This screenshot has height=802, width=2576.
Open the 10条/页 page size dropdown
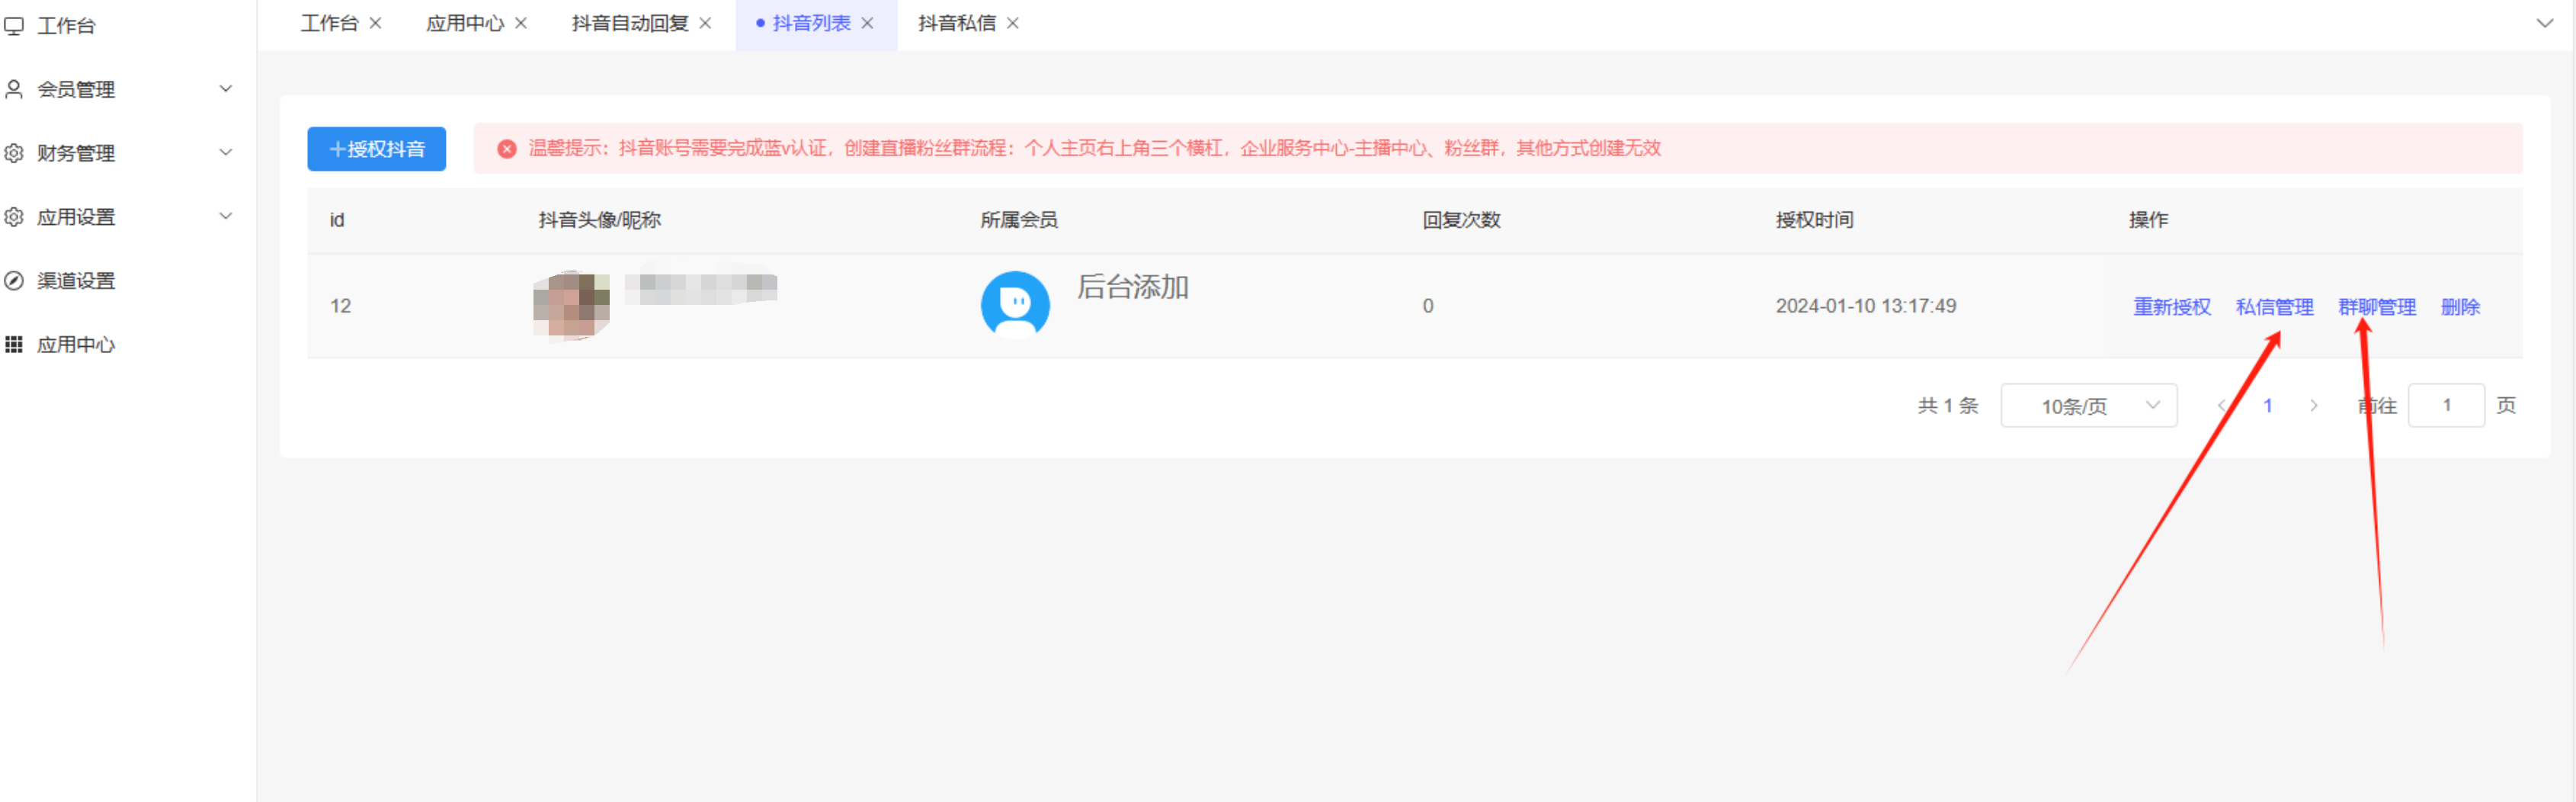tap(2088, 406)
